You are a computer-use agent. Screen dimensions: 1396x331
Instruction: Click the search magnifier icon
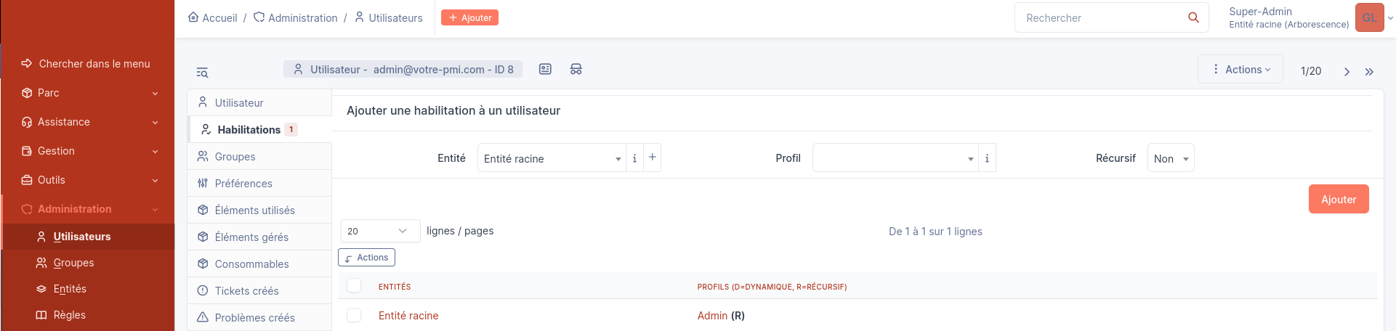[x=1193, y=17]
